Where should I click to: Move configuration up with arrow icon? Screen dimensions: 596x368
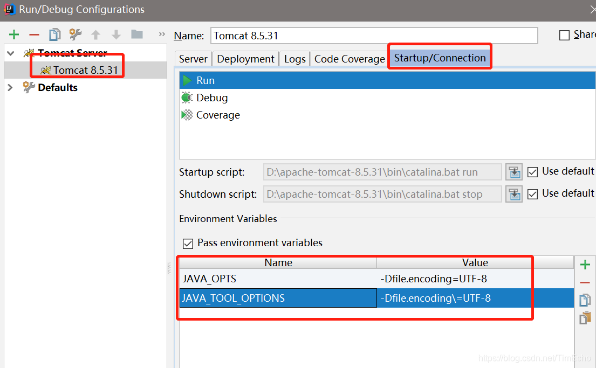click(x=96, y=35)
